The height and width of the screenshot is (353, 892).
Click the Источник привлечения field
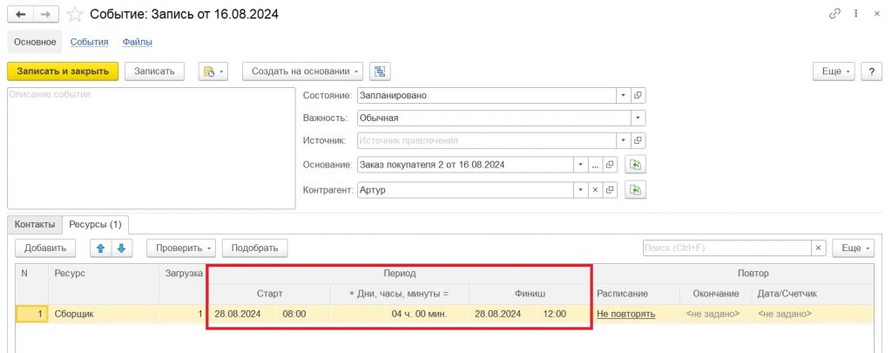click(x=487, y=140)
